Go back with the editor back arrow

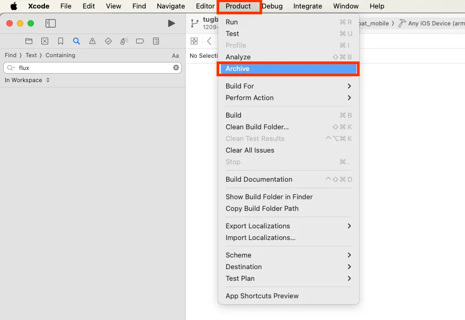click(x=209, y=41)
